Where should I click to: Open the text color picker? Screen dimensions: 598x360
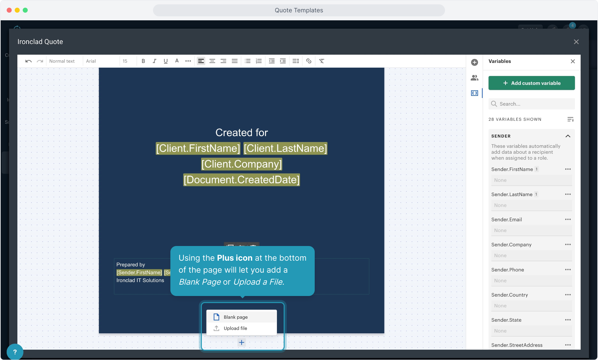coord(177,61)
